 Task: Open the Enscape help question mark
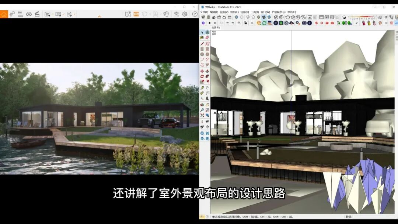click(x=195, y=14)
